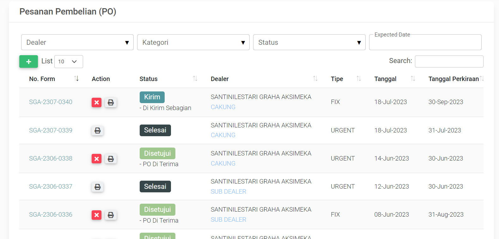Expand the Kategori filter dropdown

[x=193, y=42]
